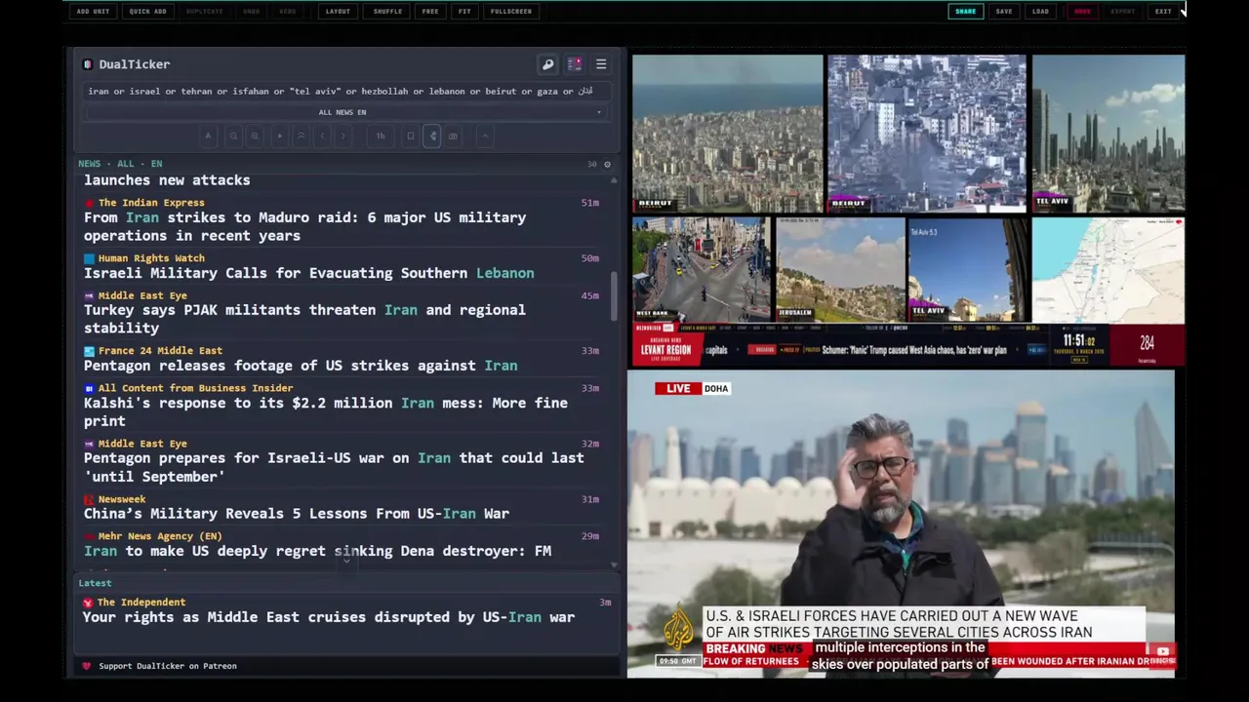Open the top Tel Aviv skyline camera thumbnail
This screenshot has width=1249, height=702.
coord(1108,134)
